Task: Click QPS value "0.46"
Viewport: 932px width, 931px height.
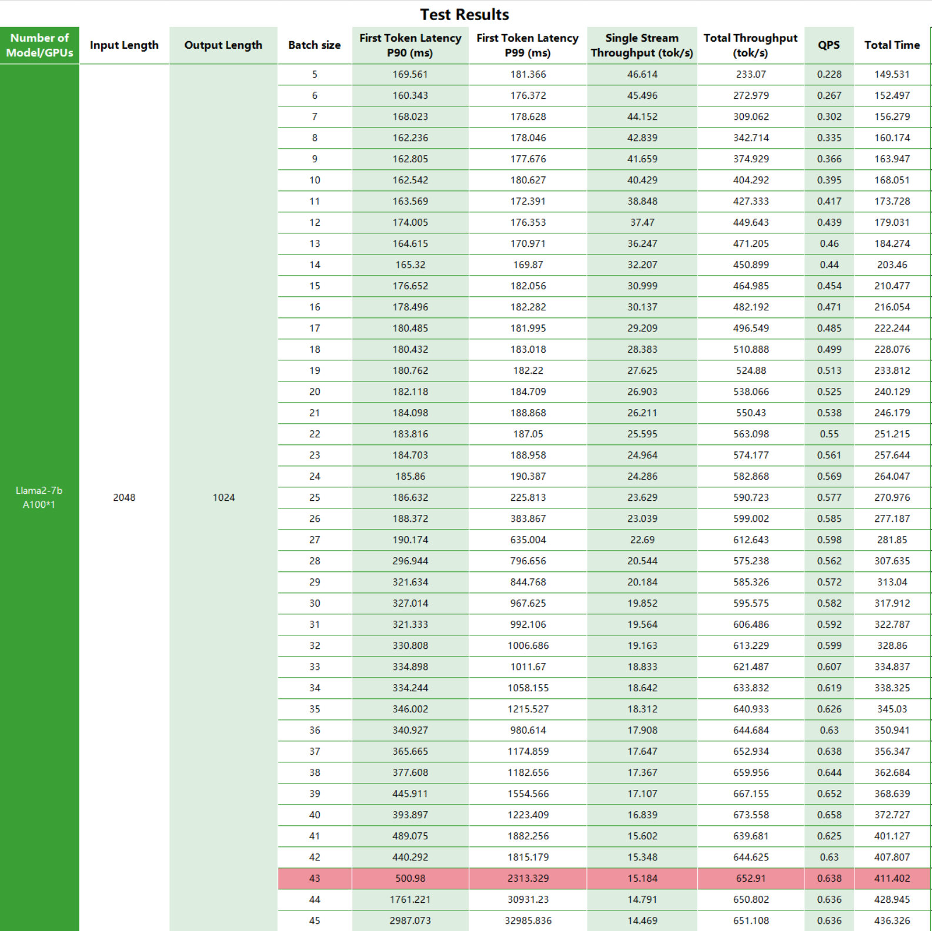Action: coord(829,244)
